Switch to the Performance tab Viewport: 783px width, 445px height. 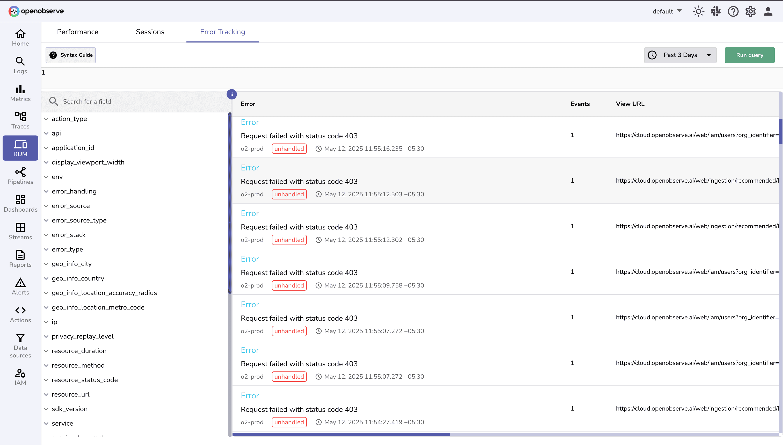click(x=78, y=32)
